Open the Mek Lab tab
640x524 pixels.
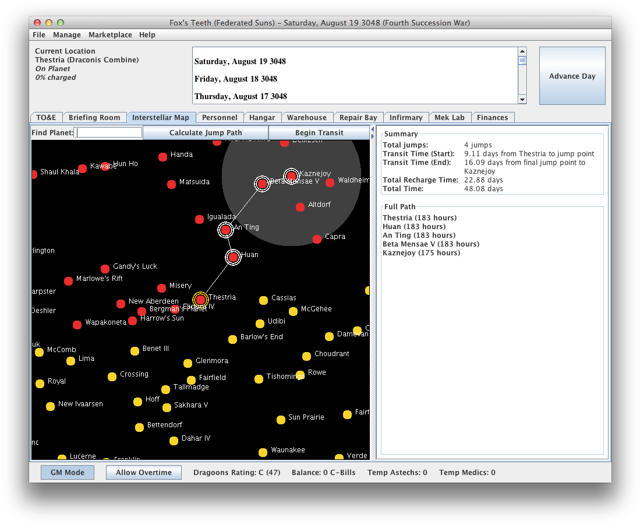click(450, 117)
